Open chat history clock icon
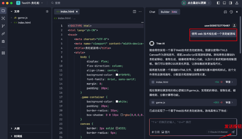Screen dimensions: 242x139 (231, 12)
